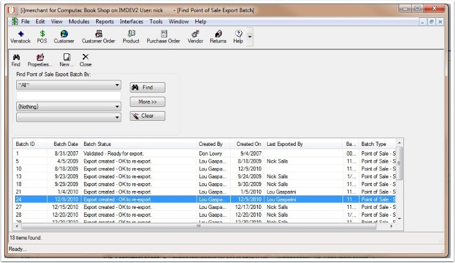Viewport: 455px width, 263px height.
Task: Open the Customer Order toolbar icon
Action: coord(99,37)
